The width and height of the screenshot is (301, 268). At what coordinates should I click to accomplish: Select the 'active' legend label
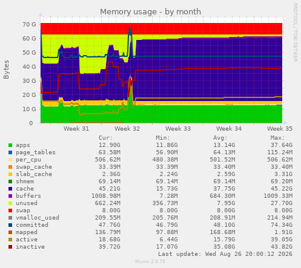(27, 240)
